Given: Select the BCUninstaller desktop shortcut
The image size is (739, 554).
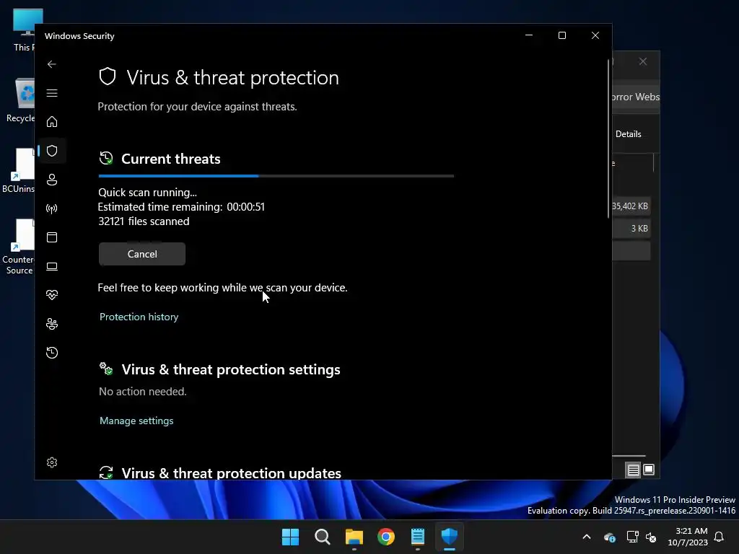Looking at the screenshot, I should pyautogui.click(x=19, y=170).
